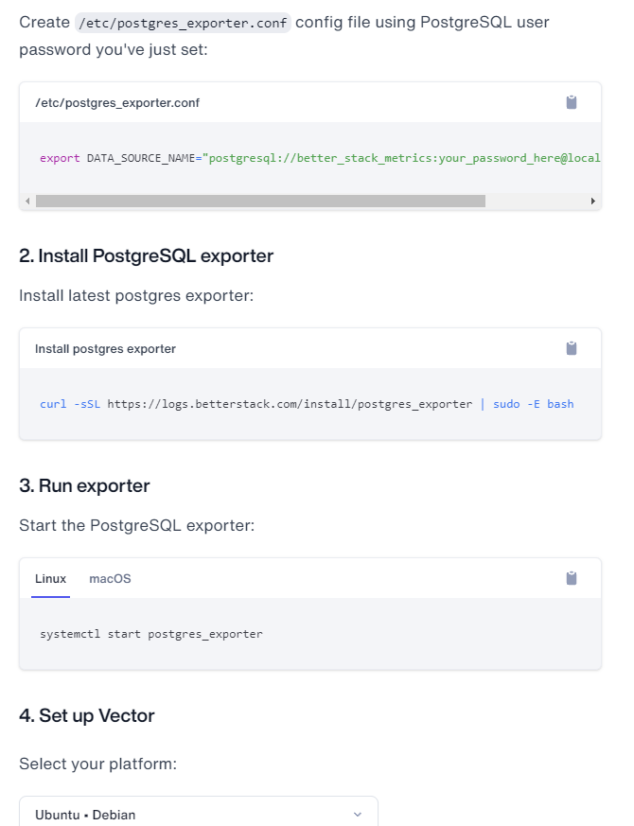This screenshot has height=826, width=634.
Task: Click the "4. Set up Vector" heading
Action: coord(87,715)
